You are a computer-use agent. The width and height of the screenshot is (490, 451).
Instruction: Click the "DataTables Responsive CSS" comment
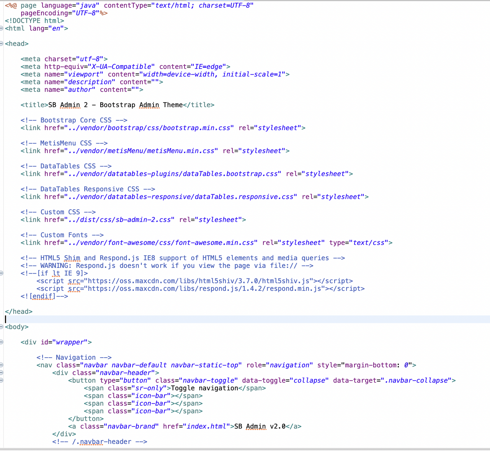point(88,189)
